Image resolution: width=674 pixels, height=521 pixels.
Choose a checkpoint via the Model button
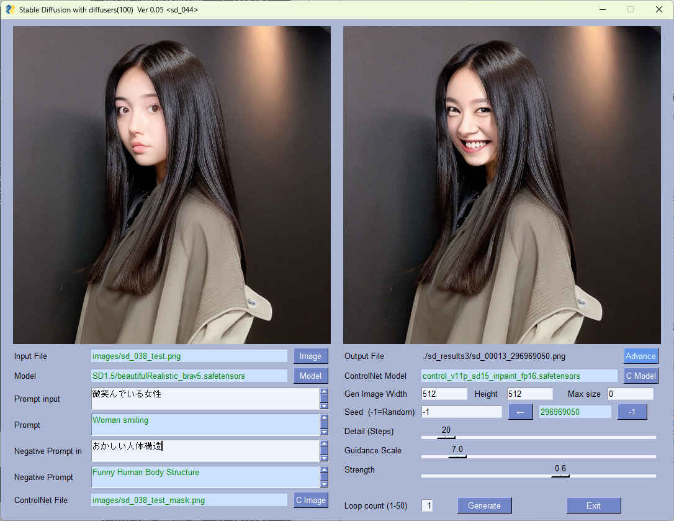pos(310,376)
